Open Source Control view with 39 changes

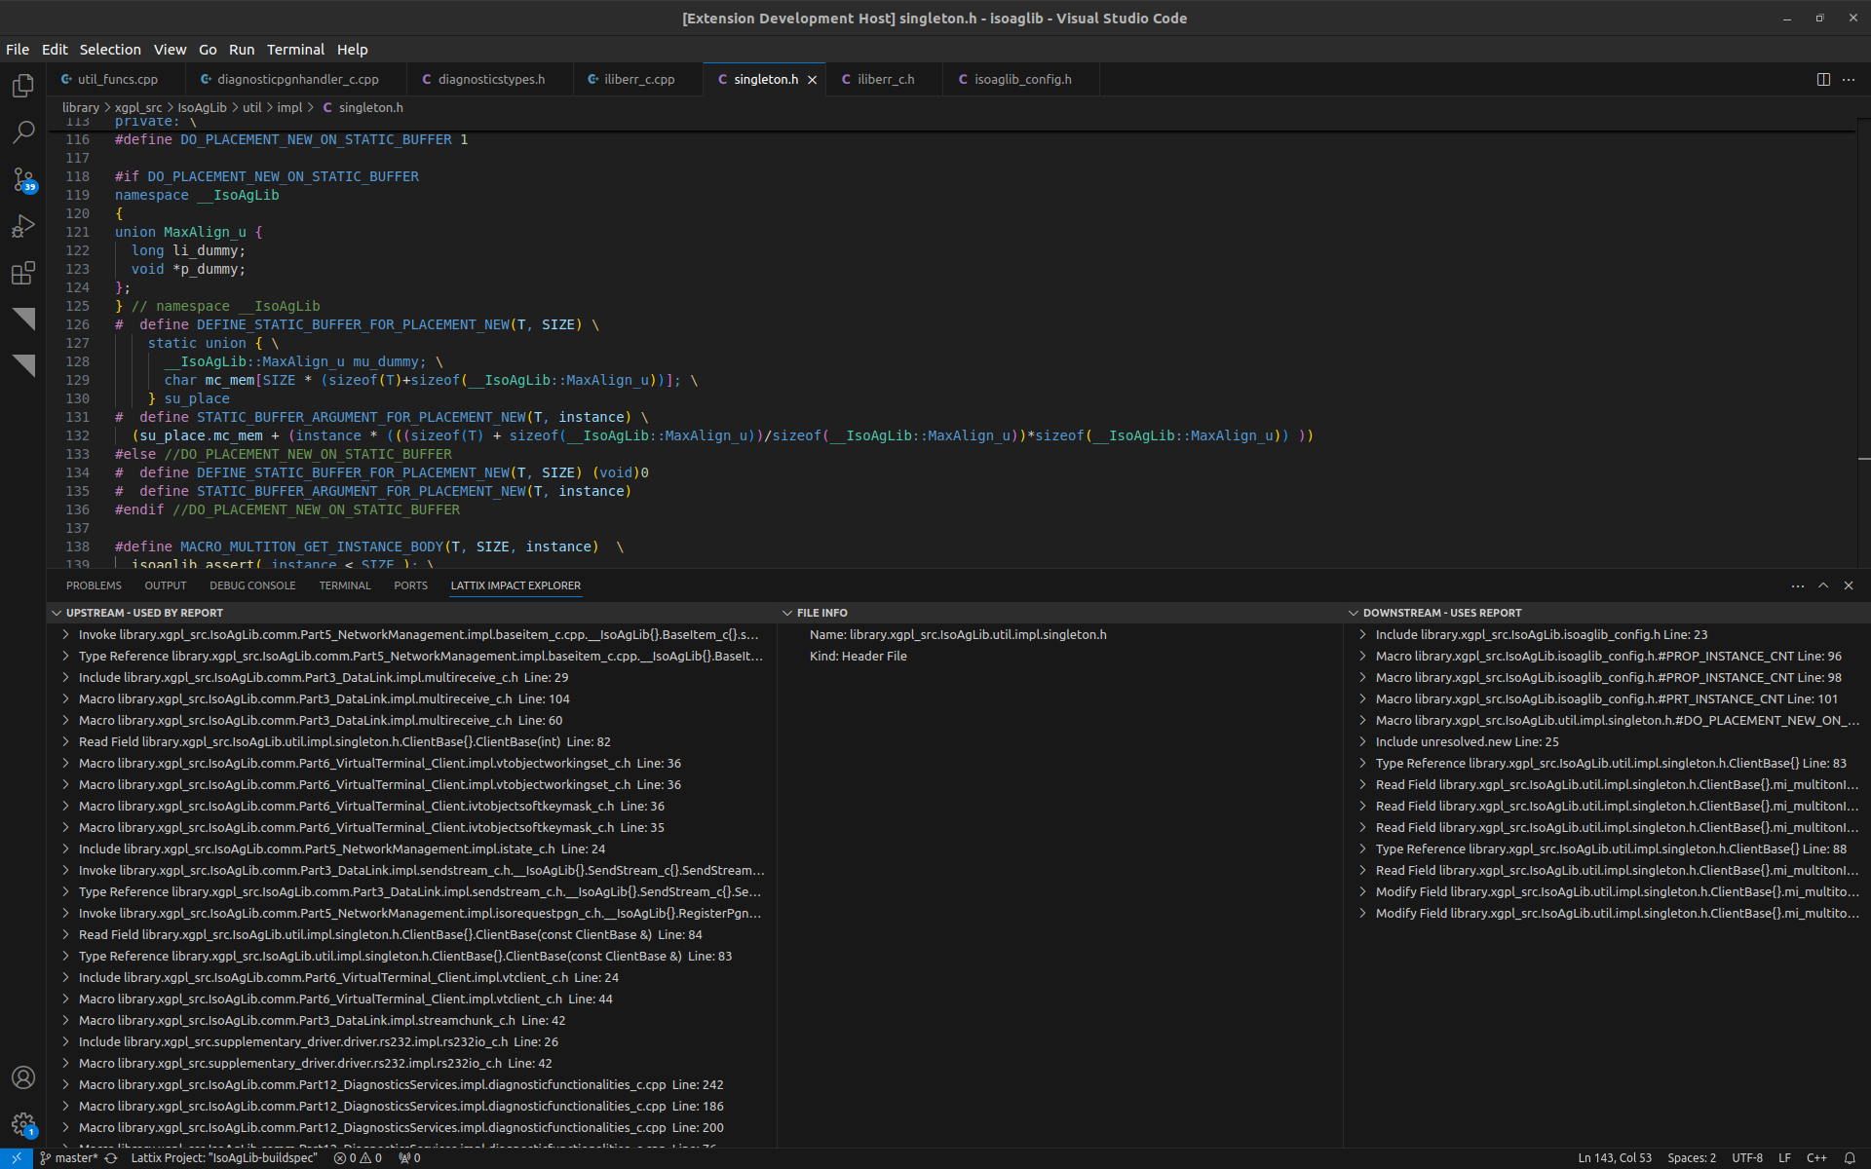23,179
